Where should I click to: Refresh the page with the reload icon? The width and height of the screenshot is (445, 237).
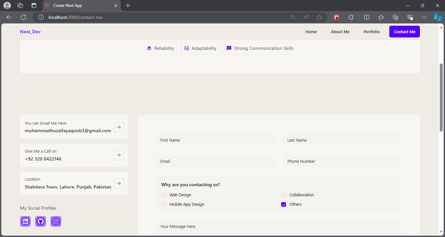(23, 17)
